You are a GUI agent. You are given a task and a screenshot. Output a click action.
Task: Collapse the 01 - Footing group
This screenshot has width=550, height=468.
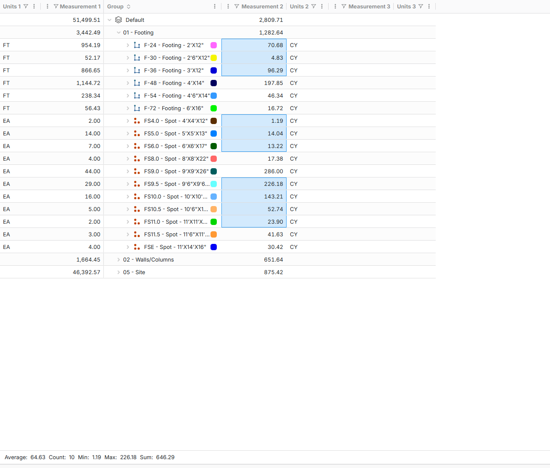(x=118, y=32)
